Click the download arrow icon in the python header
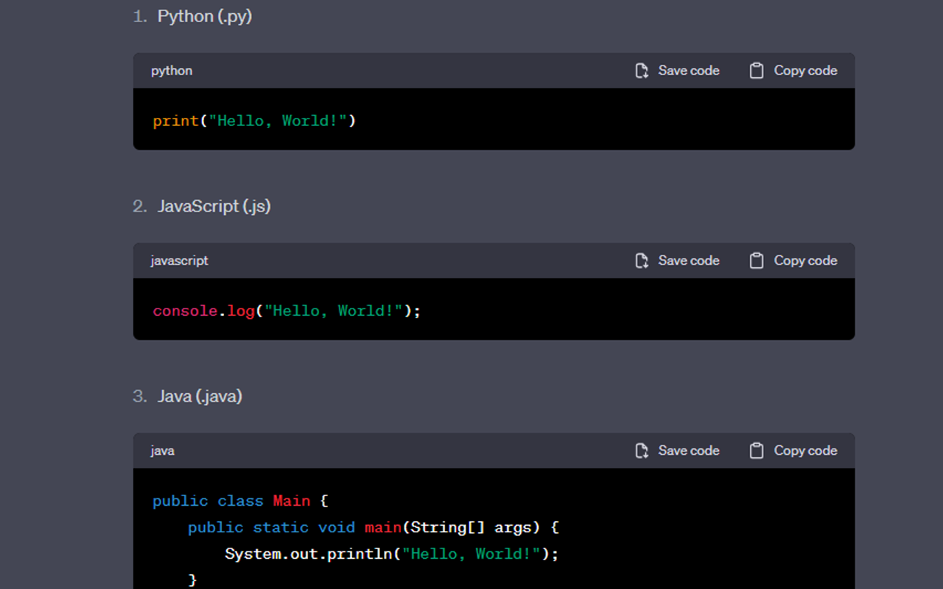This screenshot has width=943, height=589. coord(640,70)
